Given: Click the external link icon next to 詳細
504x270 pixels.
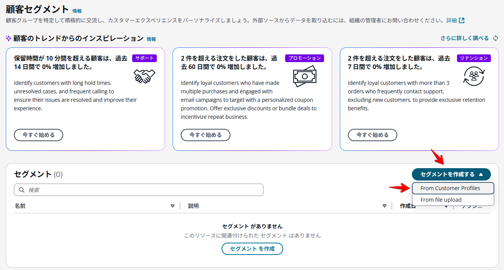Looking at the screenshot, I should click(461, 20).
